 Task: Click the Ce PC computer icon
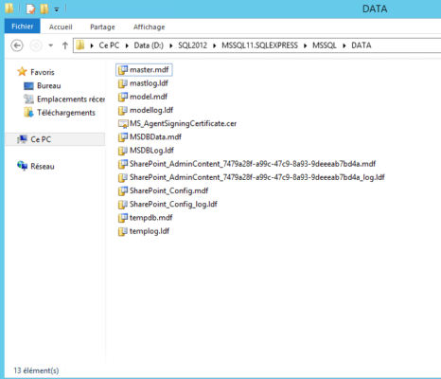[22, 139]
